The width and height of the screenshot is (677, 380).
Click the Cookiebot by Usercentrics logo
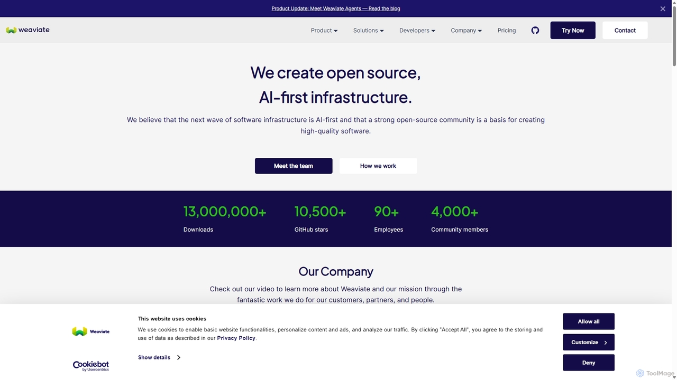coord(91,366)
